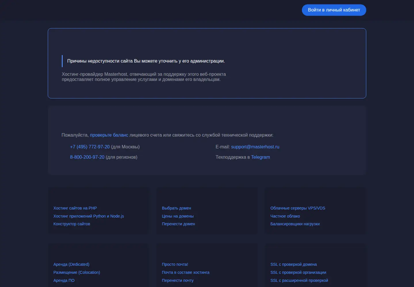This screenshot has width=414, height=287.
Task: Open the support@masterhost.ru email link
Action: pyautogui.click(x=255, y=147)
